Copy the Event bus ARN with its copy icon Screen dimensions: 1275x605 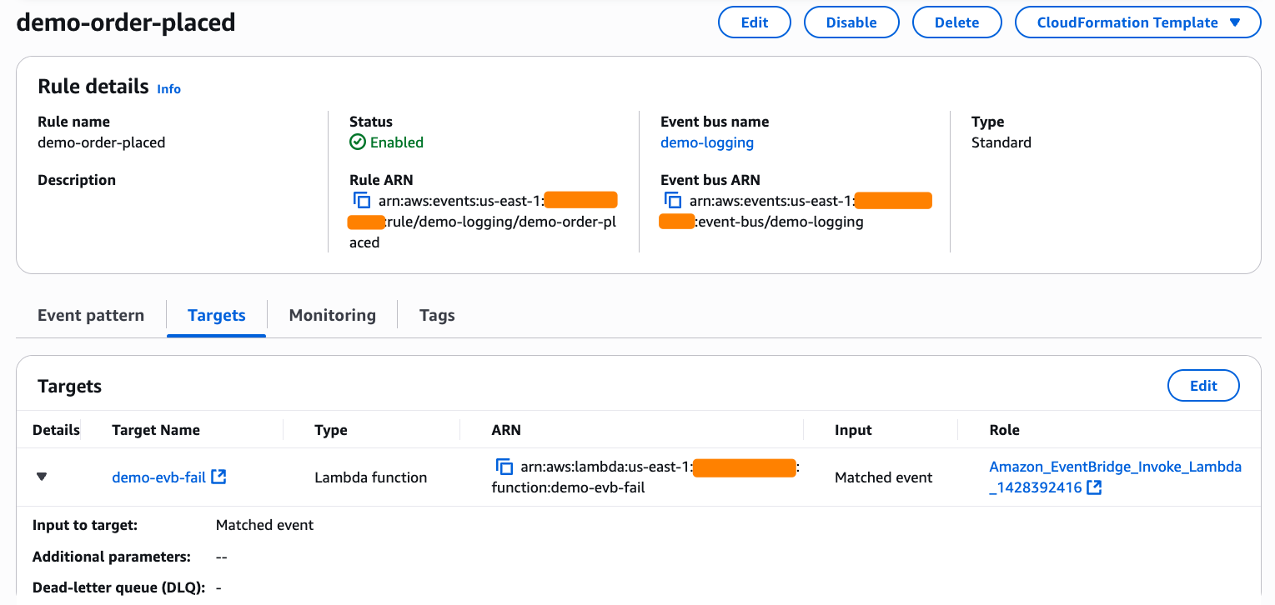pyautogui.click(x=673, y=200)
